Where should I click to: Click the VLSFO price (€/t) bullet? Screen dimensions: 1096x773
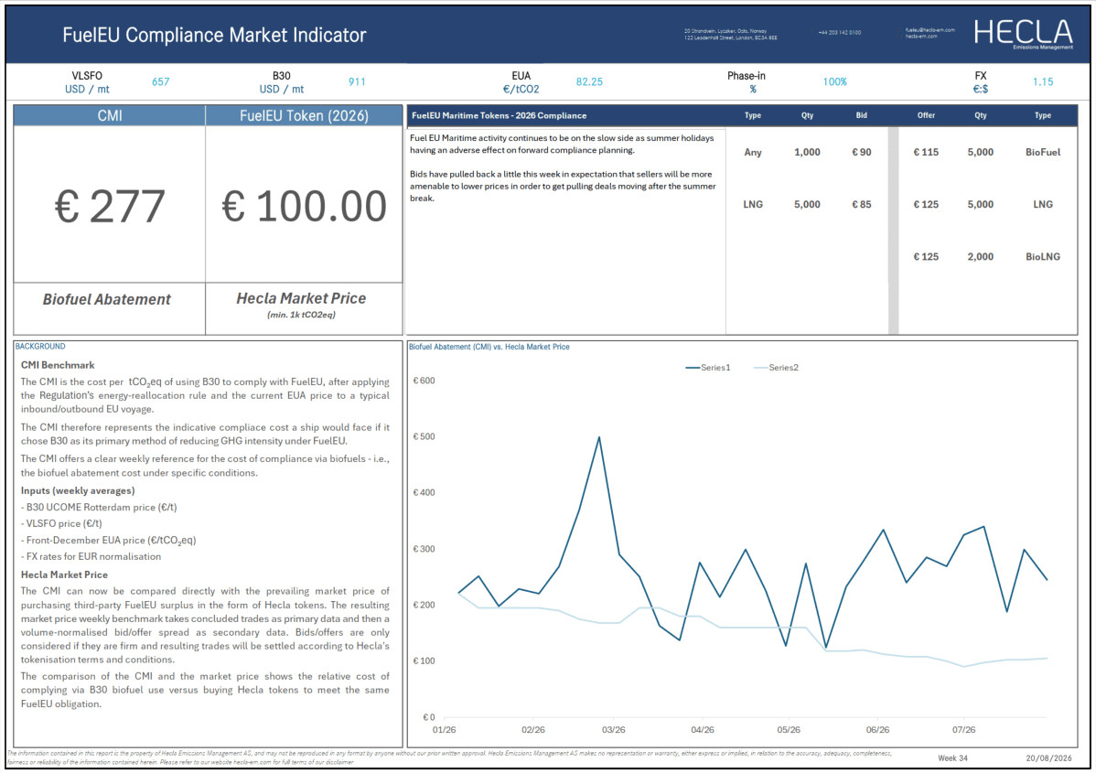point(61,523)
